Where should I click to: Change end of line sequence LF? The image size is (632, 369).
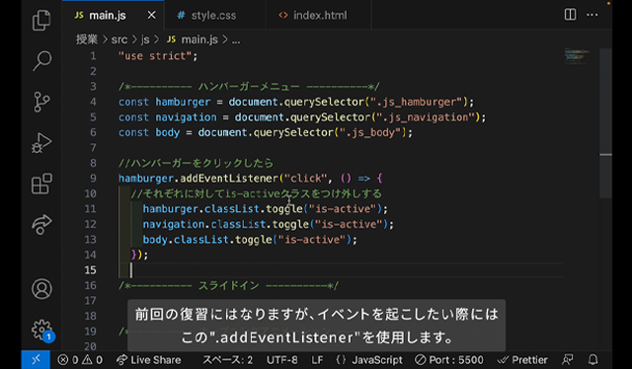point(317,360)
